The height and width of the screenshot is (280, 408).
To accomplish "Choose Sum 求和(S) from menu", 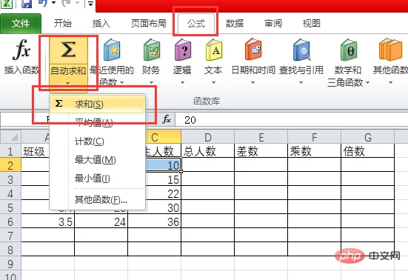I will pyautogui.click(x=97, y=104).
